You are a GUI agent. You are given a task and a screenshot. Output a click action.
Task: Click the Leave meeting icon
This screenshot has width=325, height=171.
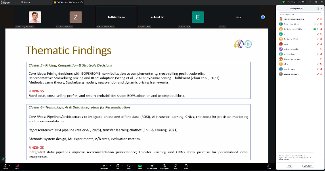tap(269, 167)
